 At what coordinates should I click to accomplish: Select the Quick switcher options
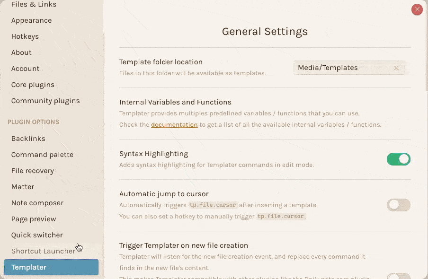pos(37,235)
